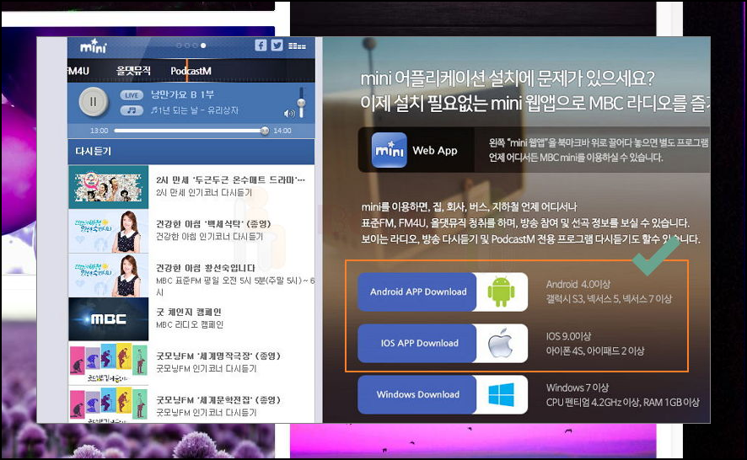The image size is (747, 460).
Task: Click the Windows logo icon
Action: pyautogui.click(x=501, y=395)
